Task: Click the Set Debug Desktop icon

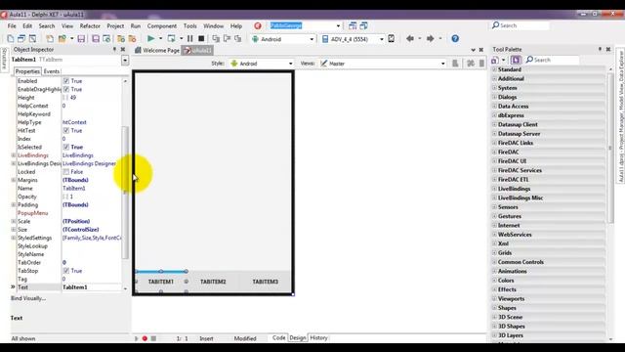Action: coord(363,26)
